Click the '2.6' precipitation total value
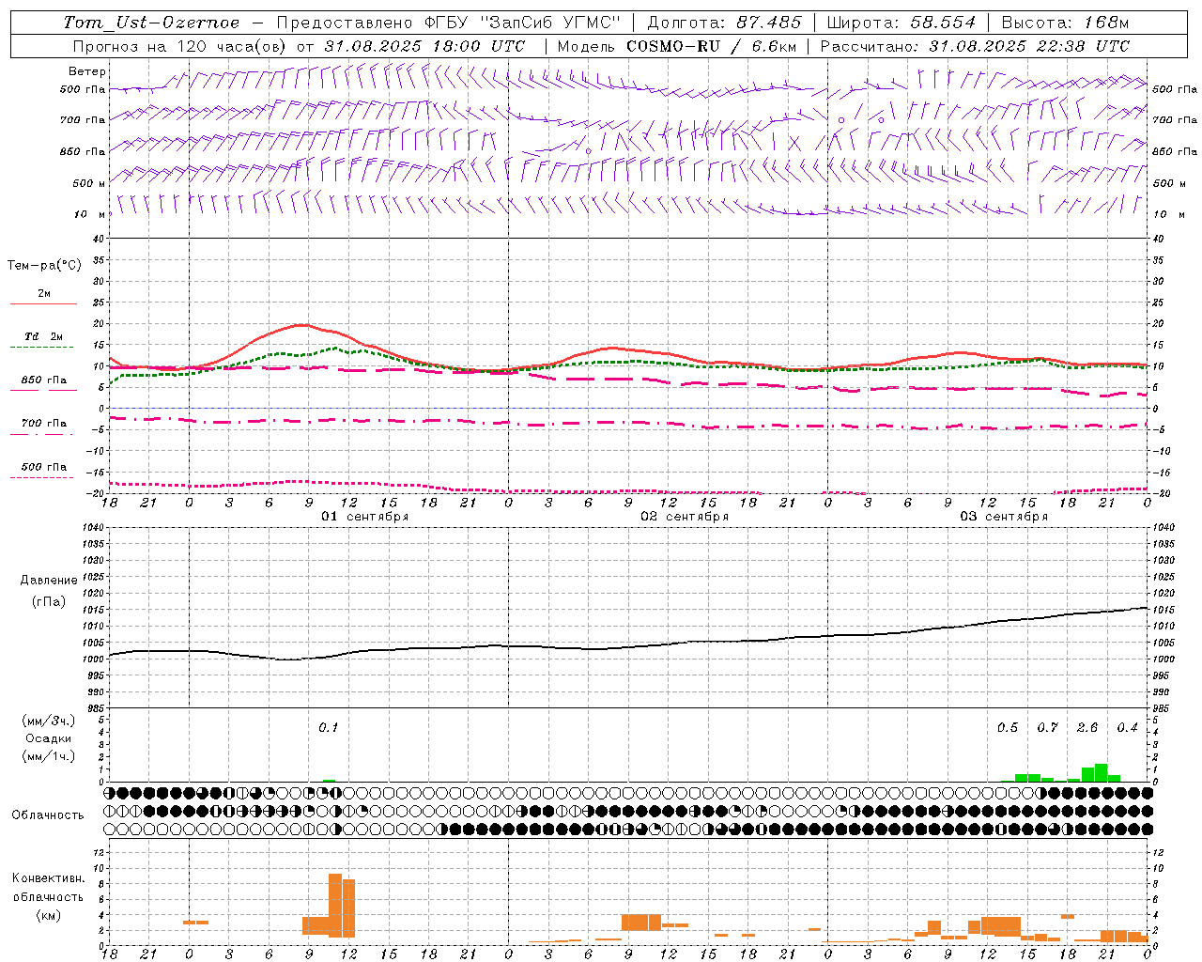Viewport: 1202px width, 962px height. [1087, 727]
